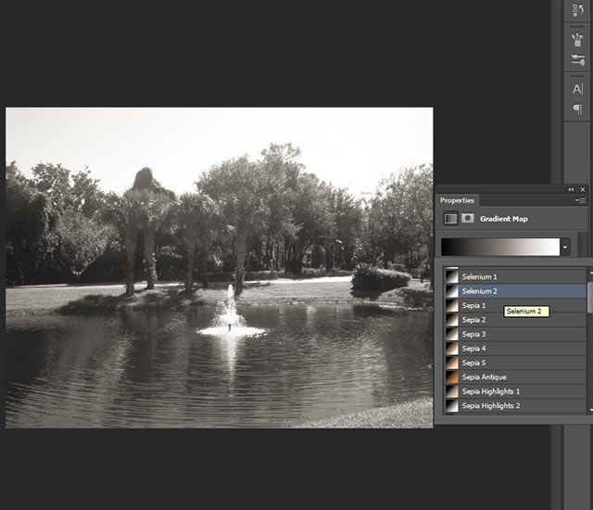Viewport: 593px width, 510px height.
Task: Choose the Selenium 2 gradient preset
Action: click(x=515, y=291)
